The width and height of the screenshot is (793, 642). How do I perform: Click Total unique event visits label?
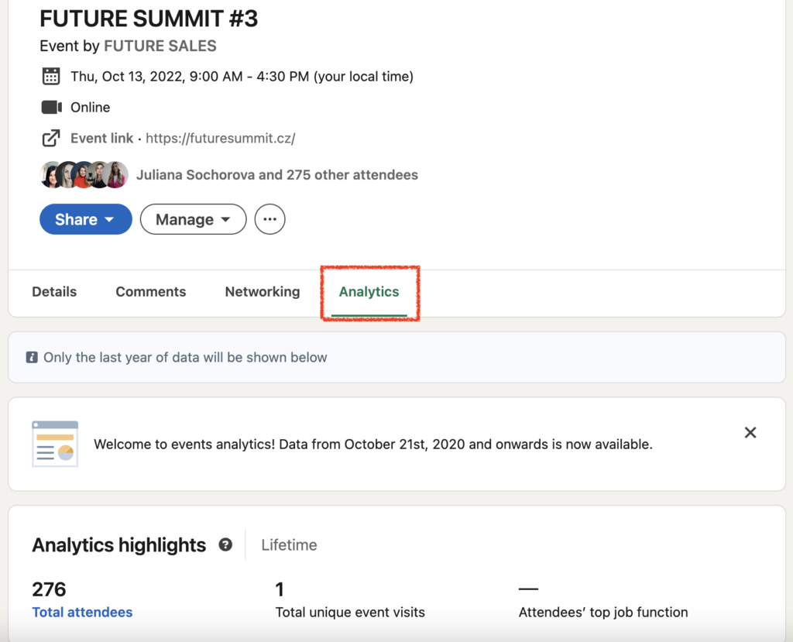[x=350, y=612]
